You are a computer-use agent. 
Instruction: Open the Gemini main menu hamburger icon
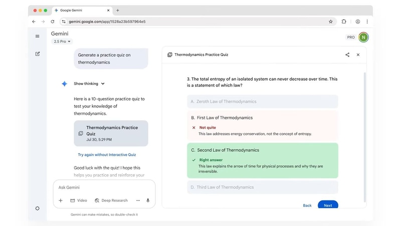point(38,36)
